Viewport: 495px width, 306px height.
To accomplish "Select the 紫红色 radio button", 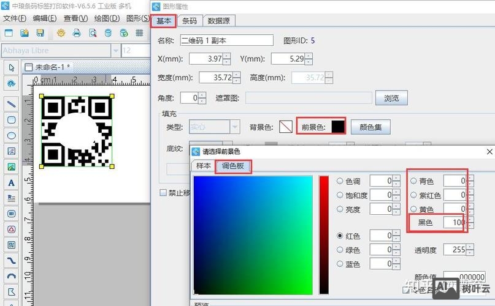I will 413,195.
